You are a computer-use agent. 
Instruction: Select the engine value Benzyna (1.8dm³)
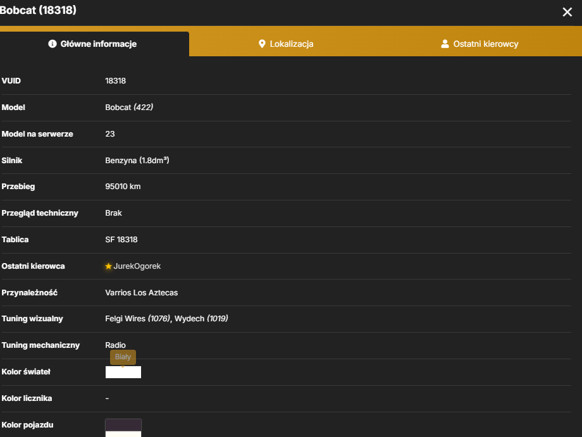coord(137,160)
